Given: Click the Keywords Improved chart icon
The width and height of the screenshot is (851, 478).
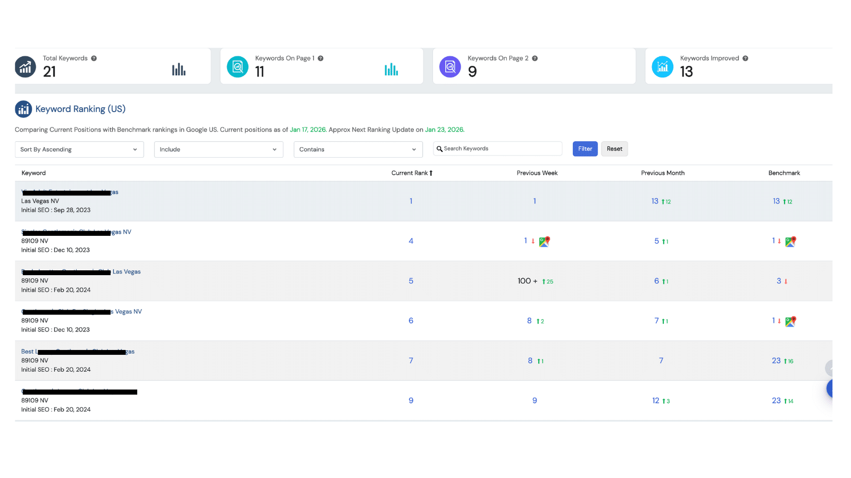Looking at the screenshot, I should click(663, 67).
